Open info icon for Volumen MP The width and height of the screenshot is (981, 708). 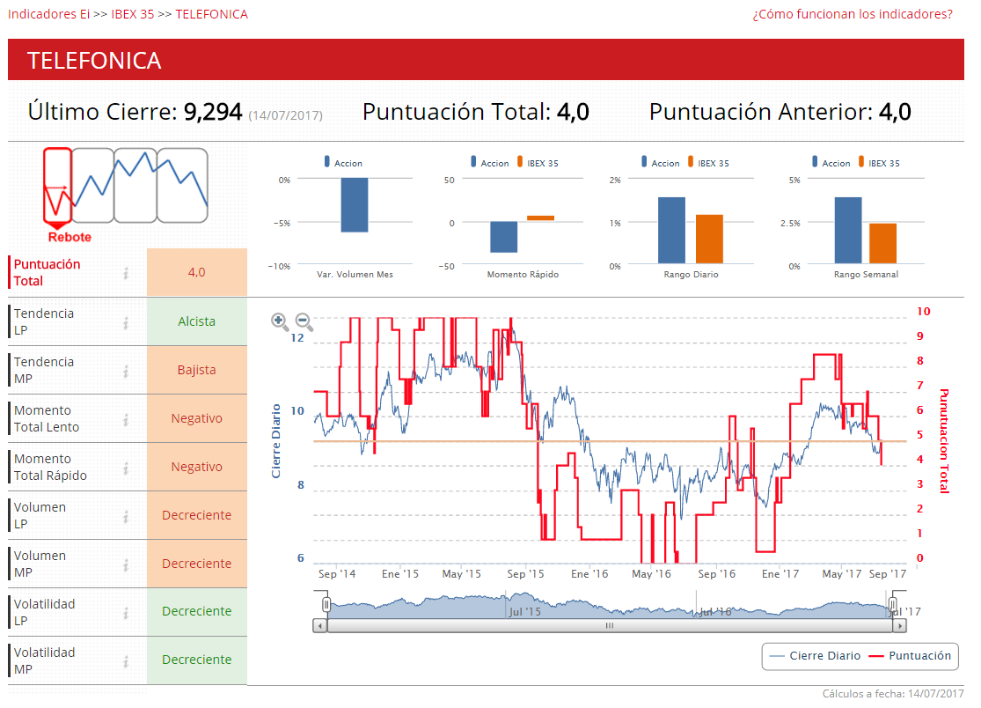(x=126, y=564)
